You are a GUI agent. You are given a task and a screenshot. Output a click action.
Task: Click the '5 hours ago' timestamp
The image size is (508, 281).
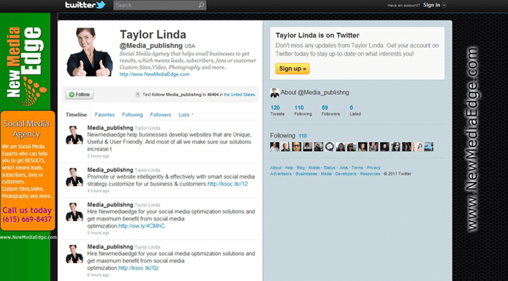coord(98,233)
